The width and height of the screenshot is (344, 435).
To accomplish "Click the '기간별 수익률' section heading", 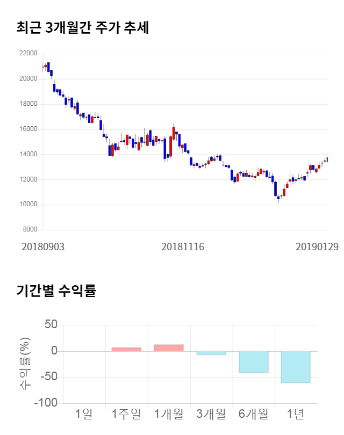I will (56, 291).
